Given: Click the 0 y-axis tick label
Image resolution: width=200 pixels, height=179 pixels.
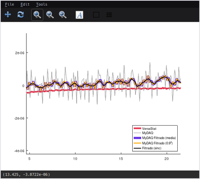Looking at the screenshot, I should point(23,86).
